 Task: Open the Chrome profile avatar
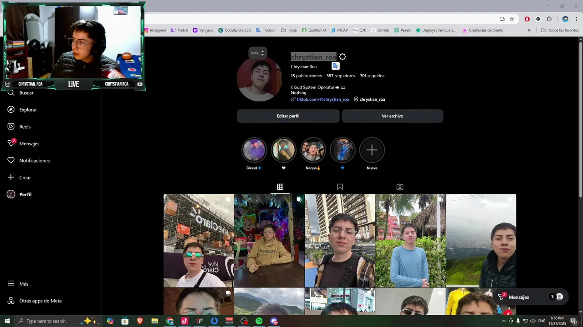[x=565, y=19]
